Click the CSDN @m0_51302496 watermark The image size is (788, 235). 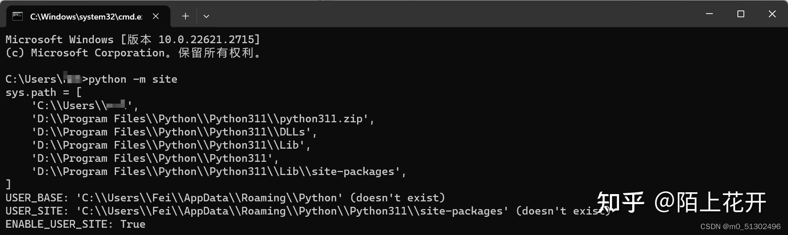pyautogui.click(x=740, y=226)
